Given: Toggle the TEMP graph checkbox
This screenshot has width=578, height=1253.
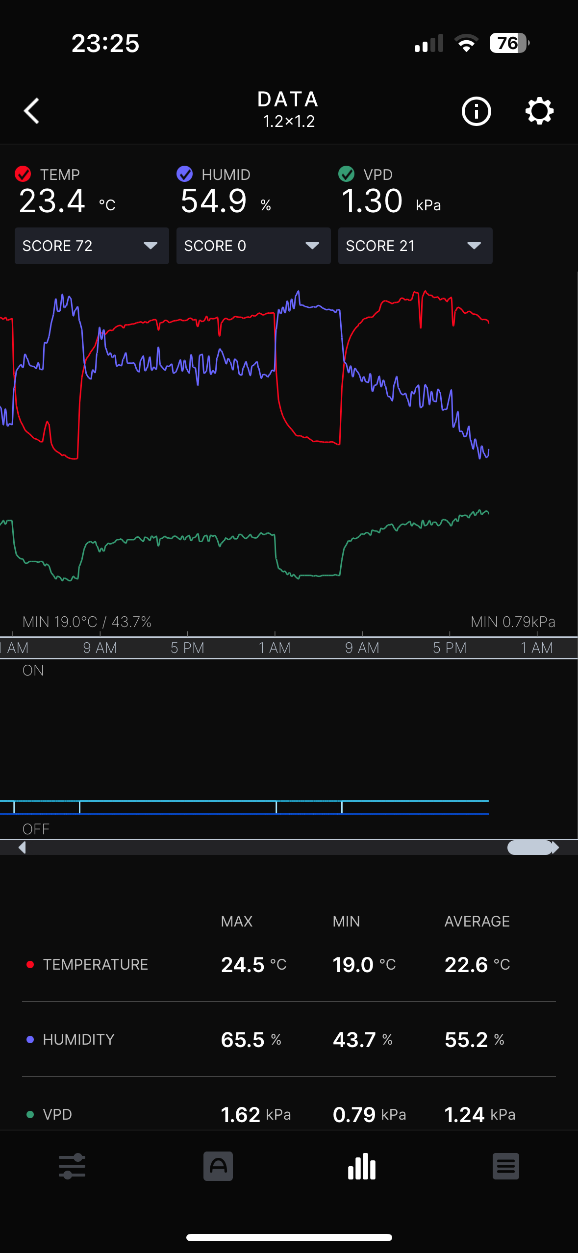Looking at the screenshot, I should [x=23, y=174].
